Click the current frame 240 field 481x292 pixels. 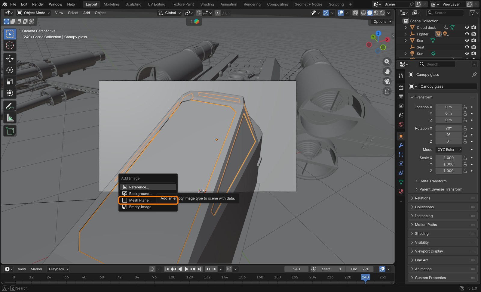tap(296, 269)
